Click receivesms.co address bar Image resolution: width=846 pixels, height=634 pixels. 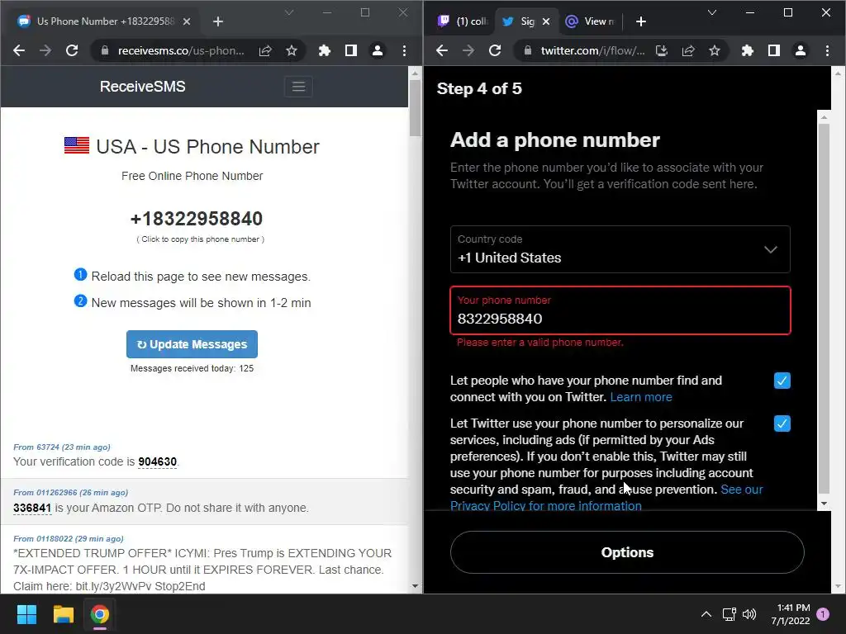(x=181, y=50)
